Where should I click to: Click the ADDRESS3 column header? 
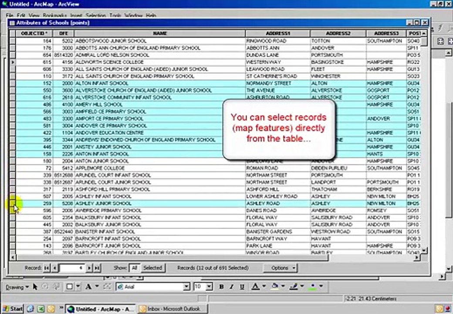386,34
